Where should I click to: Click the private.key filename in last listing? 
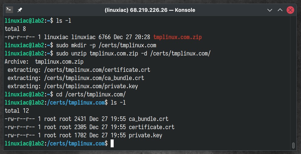(x=145, y=136)
